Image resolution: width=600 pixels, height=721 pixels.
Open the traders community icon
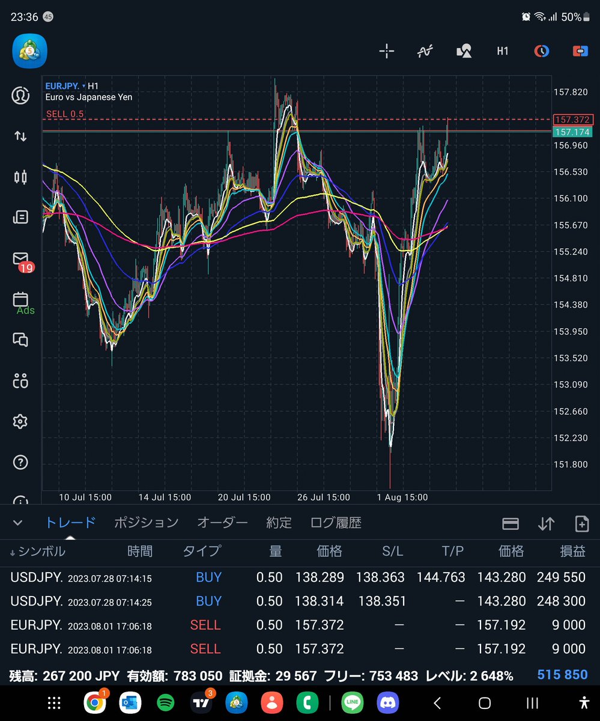[x=20, y=380]
